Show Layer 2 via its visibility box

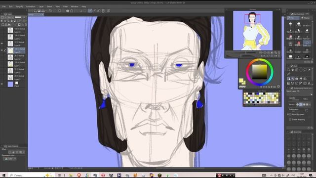pyautogui.click(x=2, y=57)
